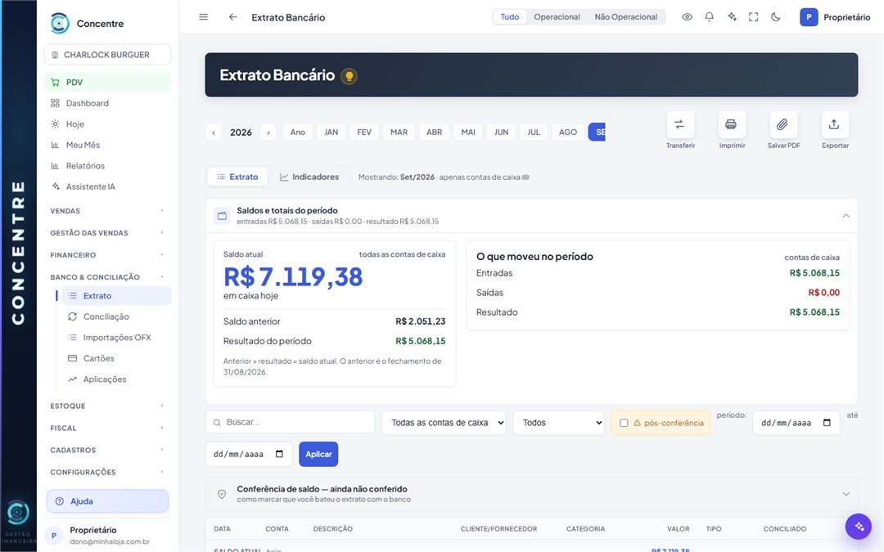Screen dimensions: 884x552
Task: Select month FEV
Action: coord(364,132)
